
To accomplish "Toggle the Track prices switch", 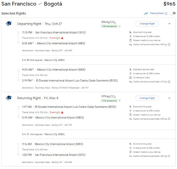I will pos(173,13).
